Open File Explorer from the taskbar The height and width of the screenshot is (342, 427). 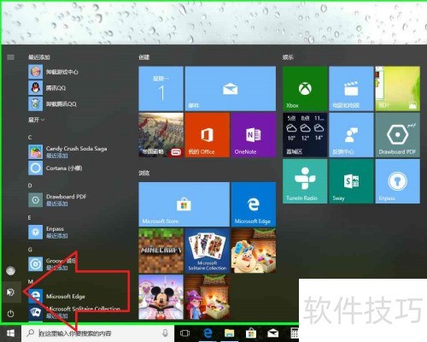coord(229,333)
